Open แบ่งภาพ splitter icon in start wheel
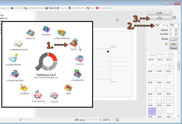 [x=54, y=96]
